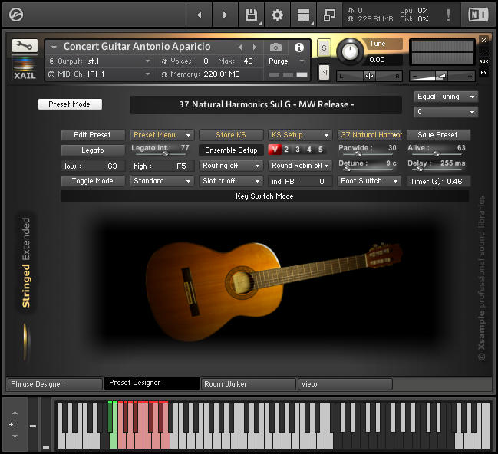Select ensemble voice slot 2
The image size is (498, 454).
click(x=286, y=150)
